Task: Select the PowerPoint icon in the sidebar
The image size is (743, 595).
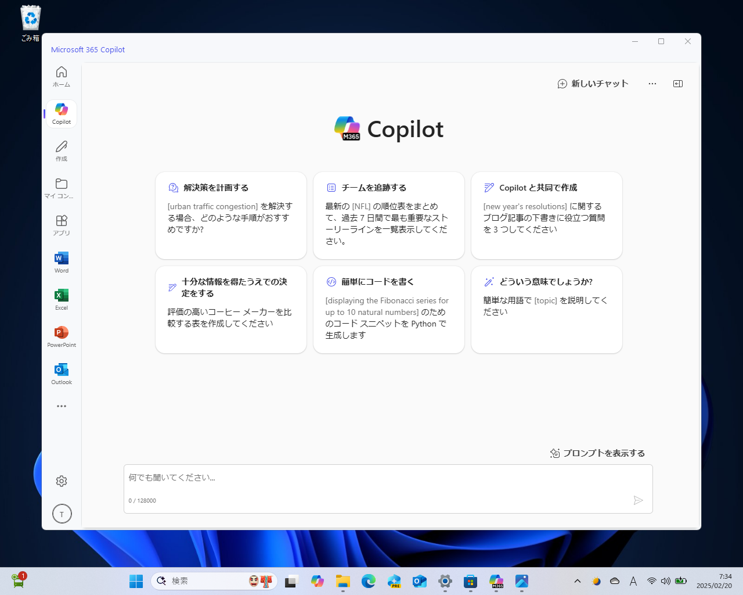Action: point(61,336)
